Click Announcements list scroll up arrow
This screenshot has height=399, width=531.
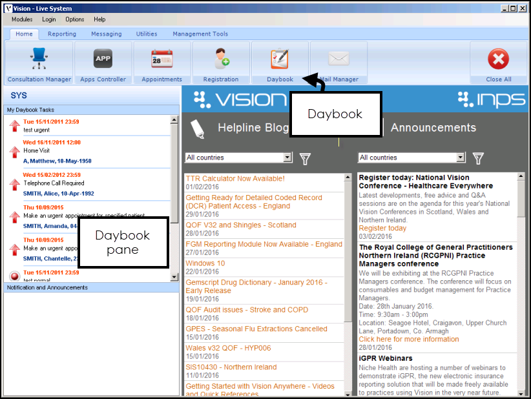point(521,177)
